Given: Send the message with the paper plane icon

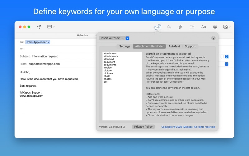Looking at the screenshot, I should point(39,27).
